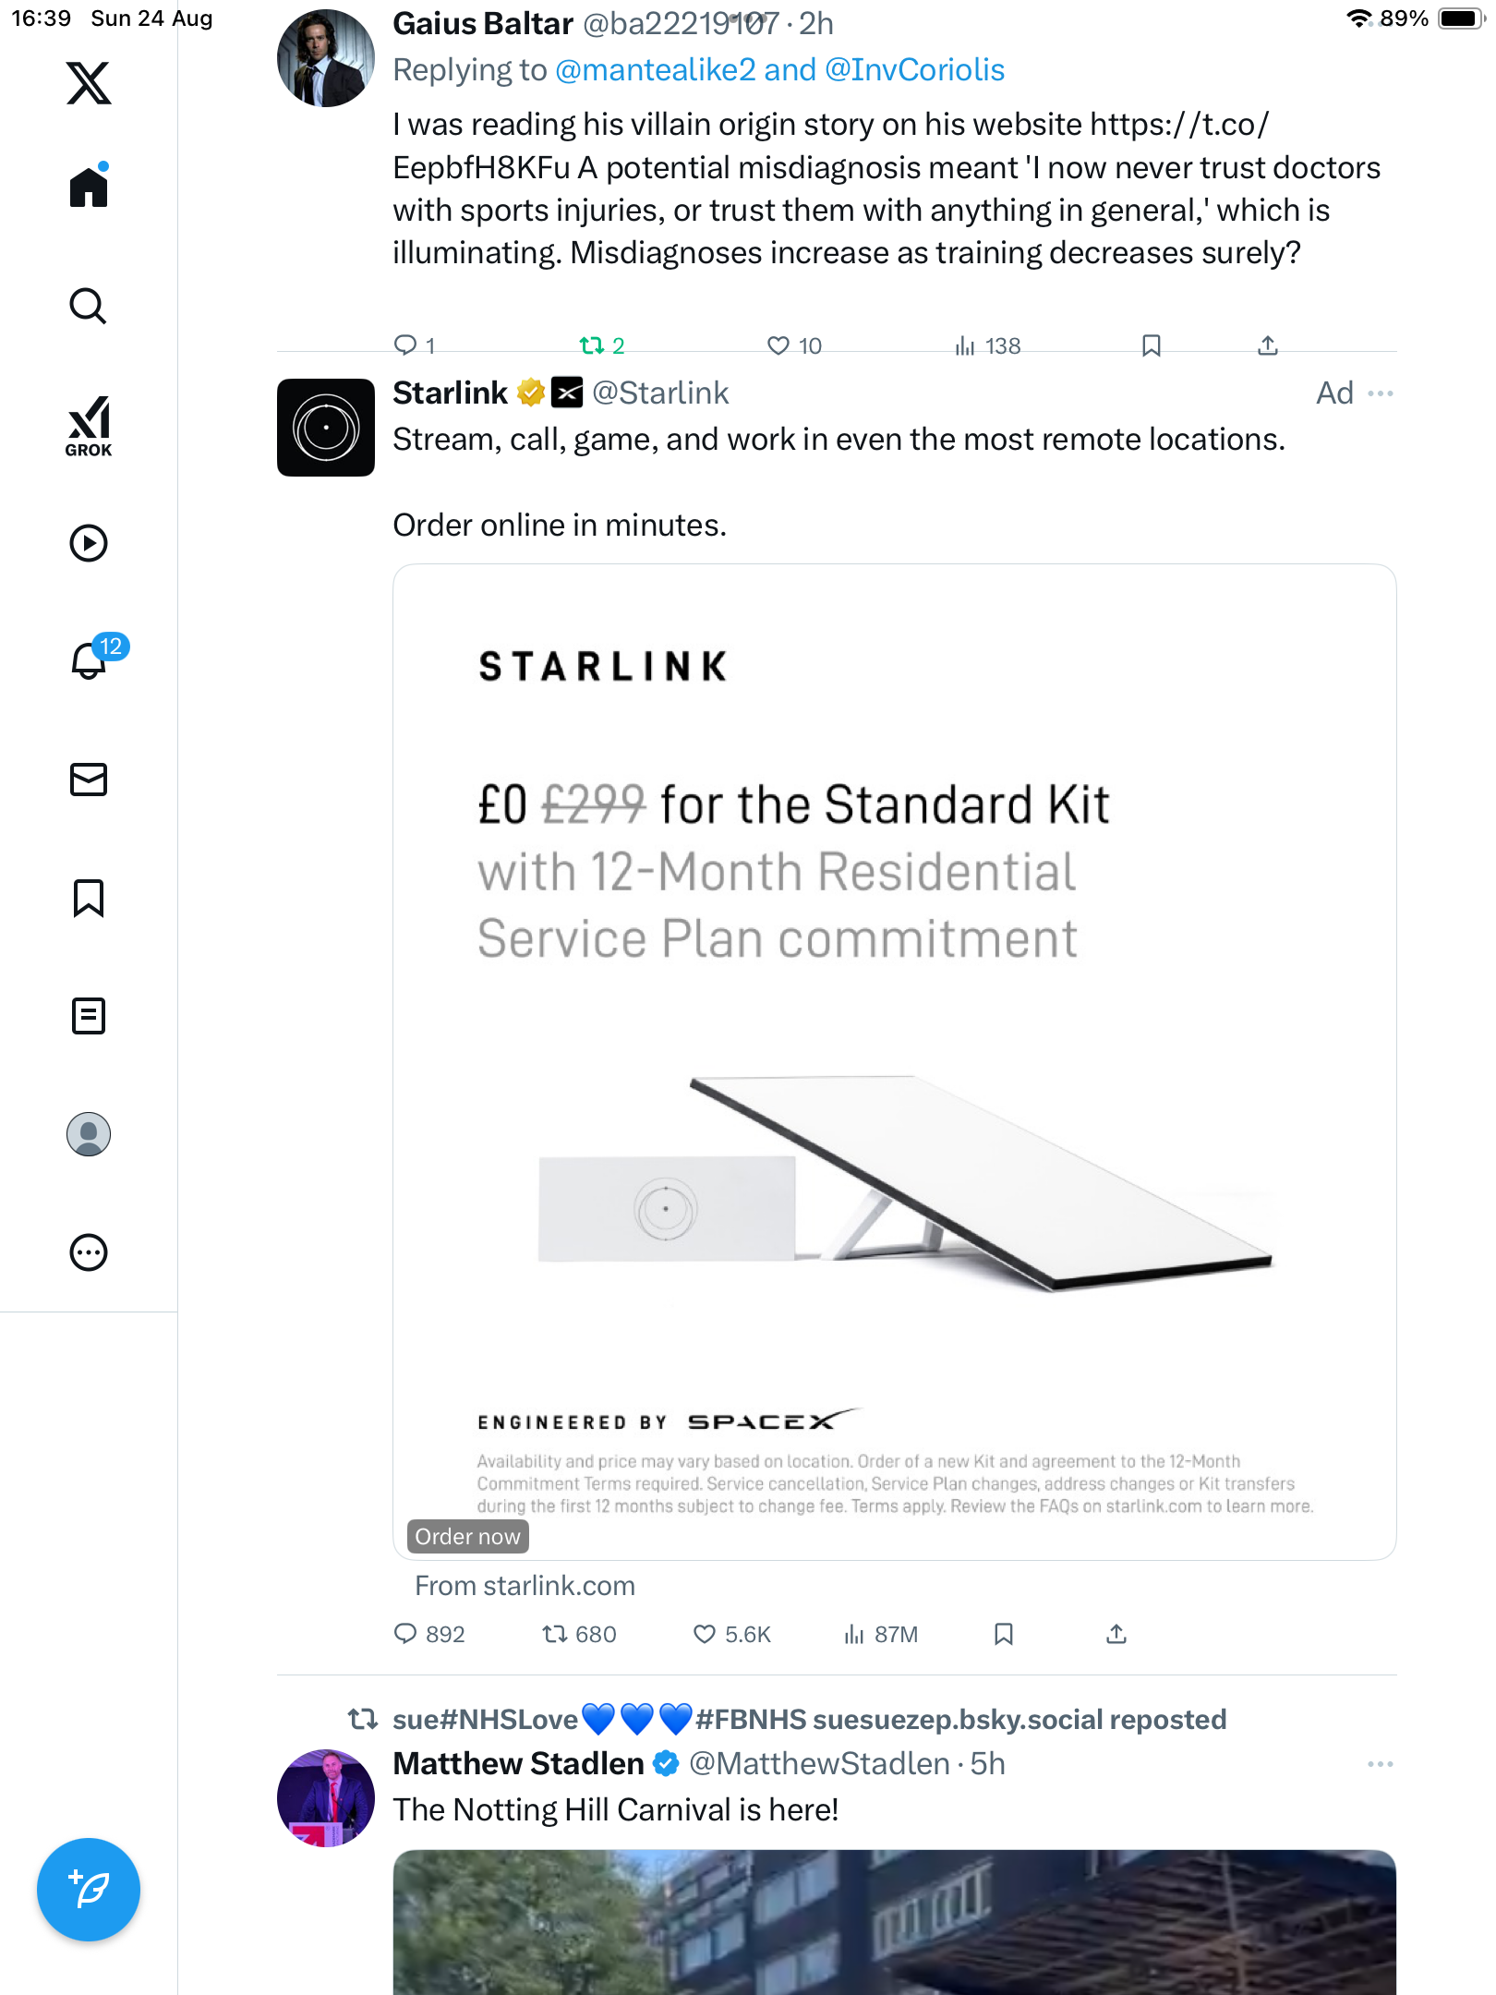Open direct messages envelope icon
Viewport: 1496px width, 1995px height.
click(89, 780)
